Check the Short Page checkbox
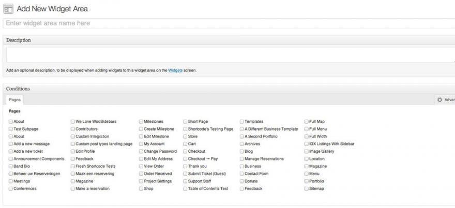 [x=185, y=122]
